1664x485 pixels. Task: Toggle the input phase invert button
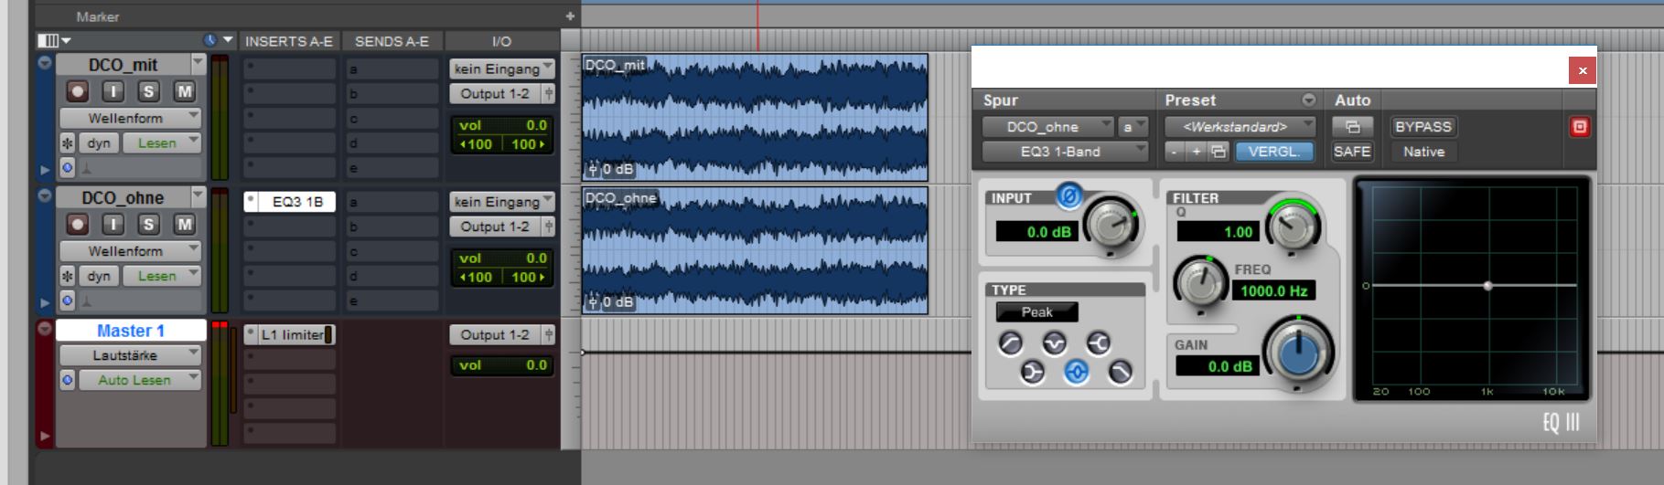click(x=1068, y=195)
